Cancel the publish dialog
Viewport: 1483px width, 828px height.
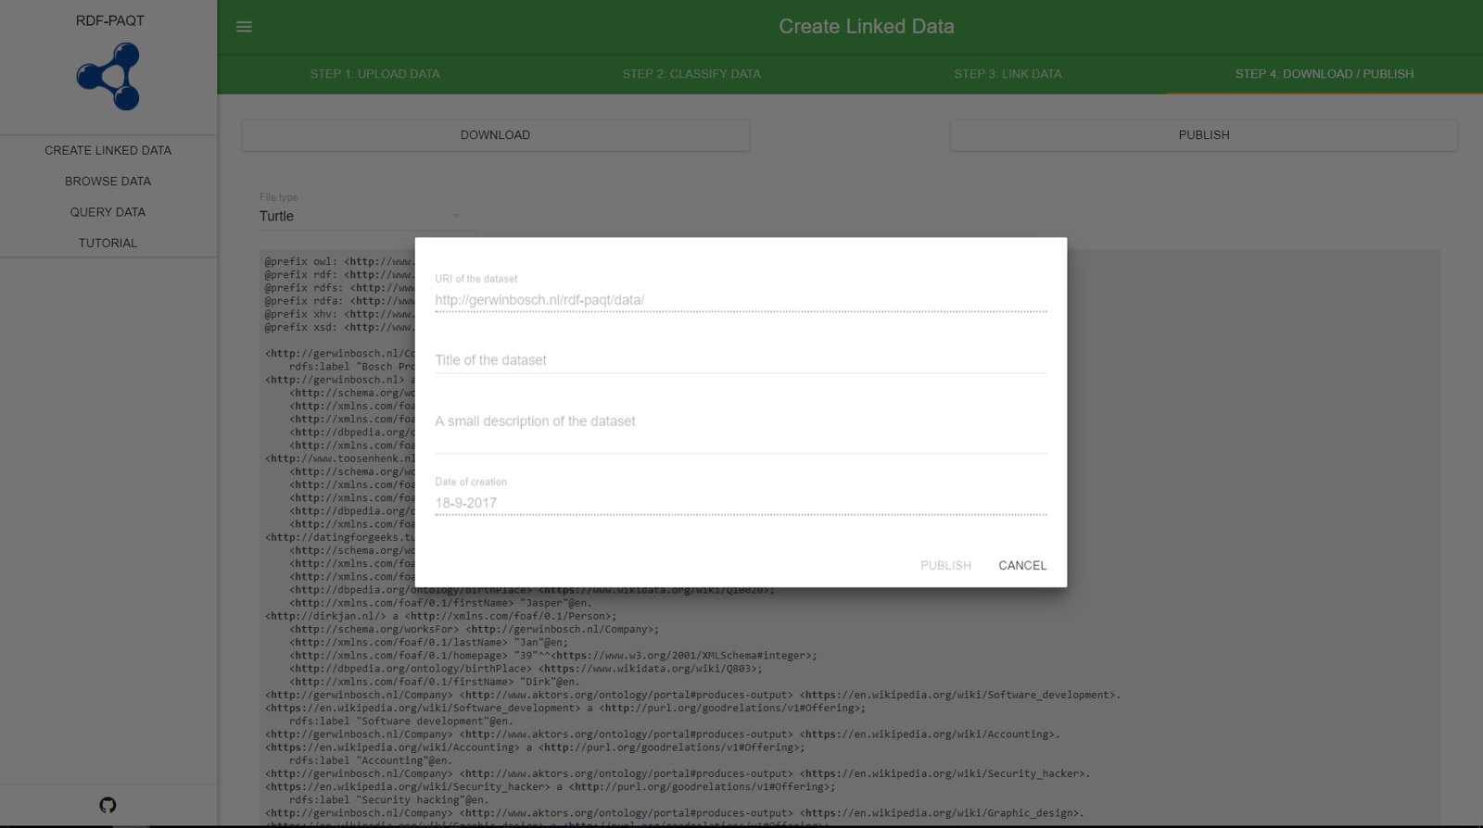(1022, 565)
